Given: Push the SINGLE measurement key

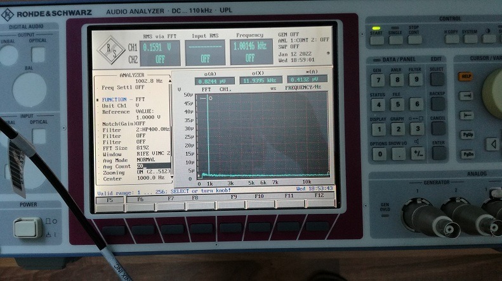Looking at the screenshot, I should point(396,41).
